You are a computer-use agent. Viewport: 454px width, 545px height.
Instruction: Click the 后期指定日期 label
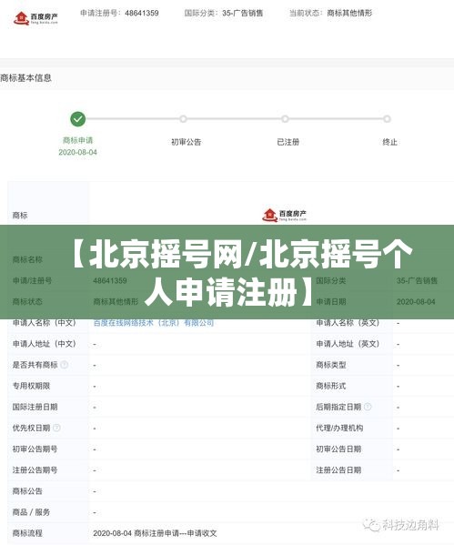click(x=338, y=407)
